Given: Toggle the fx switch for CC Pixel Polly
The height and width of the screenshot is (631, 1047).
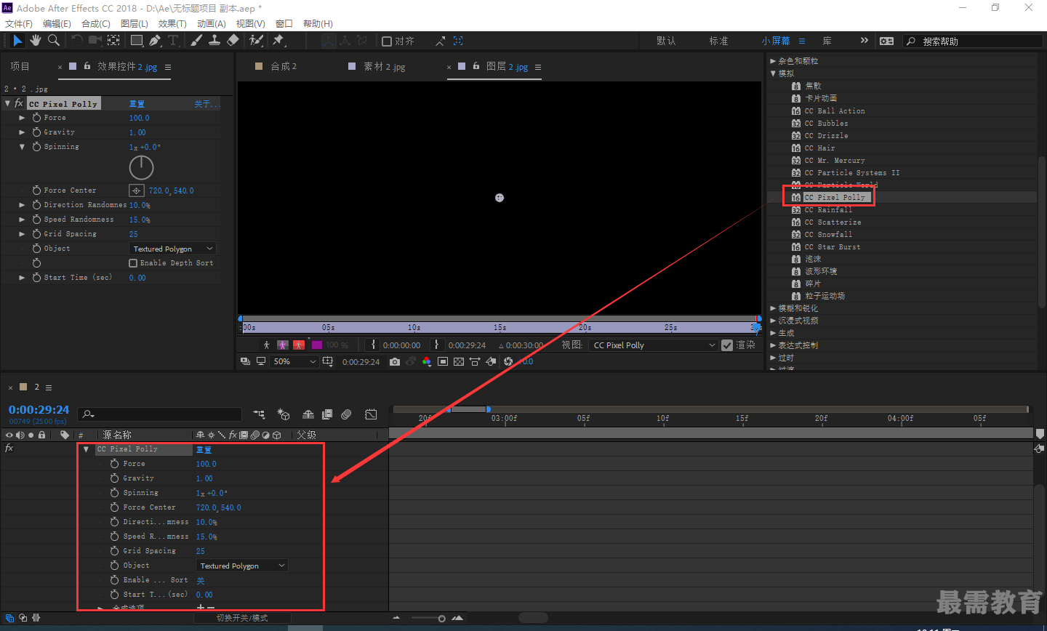Looking at the screenshot, I should (x=19, y=103).
